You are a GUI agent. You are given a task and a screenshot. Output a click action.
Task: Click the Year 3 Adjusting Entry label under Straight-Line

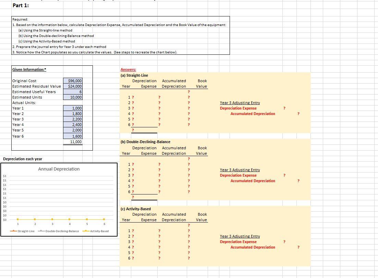point(240,103)
